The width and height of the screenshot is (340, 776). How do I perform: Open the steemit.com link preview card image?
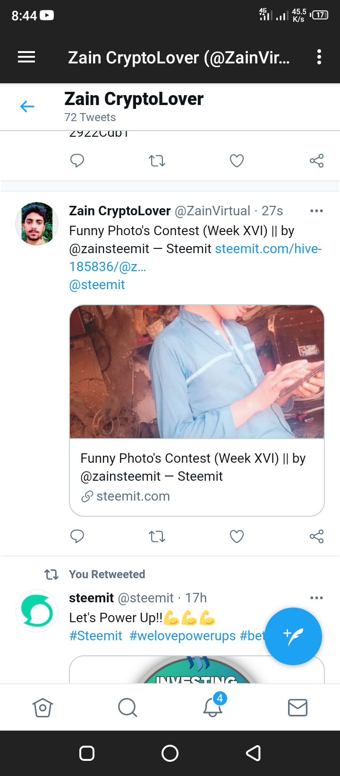click(197, 372)
